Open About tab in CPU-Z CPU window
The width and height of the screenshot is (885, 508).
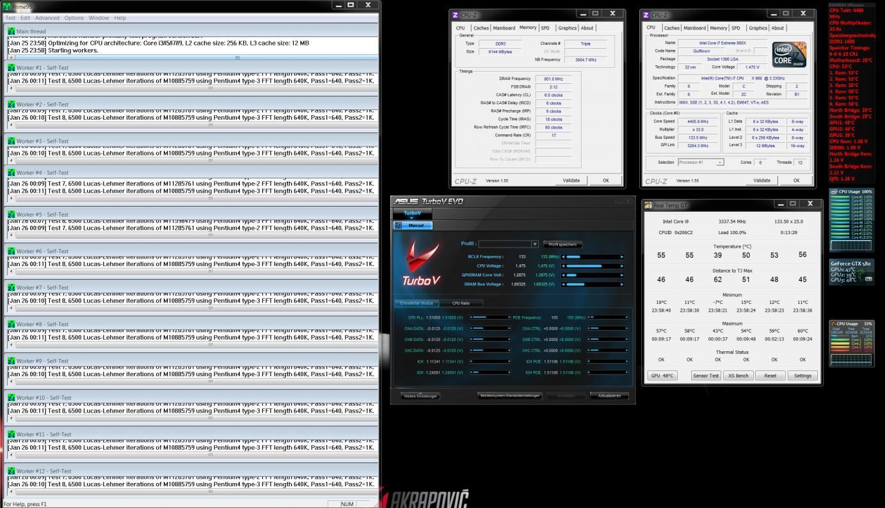click(x=777, y=28)
